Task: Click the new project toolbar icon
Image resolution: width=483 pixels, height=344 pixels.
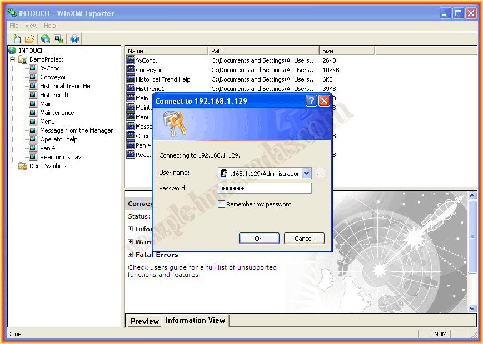Action: 17,39
